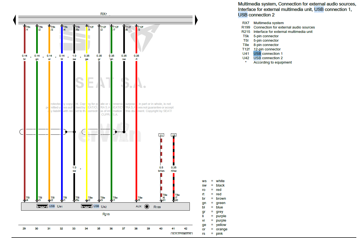Click the RX7 label above the top bar
364x238 pixels.
pos(104,14)
